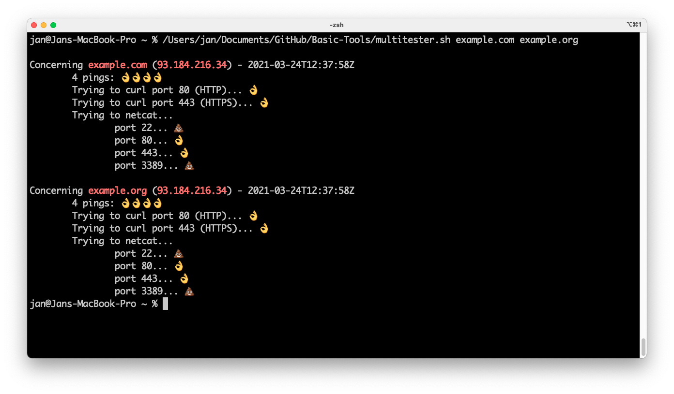This screenshot has height=394, width=674.
Task: Click the IP address 93.184.216.34 beside example.com
Action: pyautogui.click(x=191, y=64)
